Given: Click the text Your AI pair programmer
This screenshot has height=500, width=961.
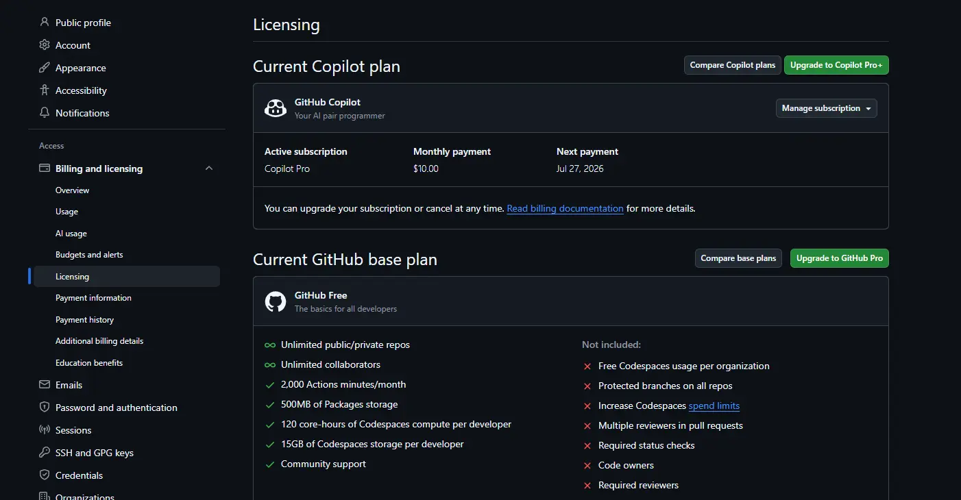Looking at the screenshot, I should pyautogui.click(x=340, y=116).
